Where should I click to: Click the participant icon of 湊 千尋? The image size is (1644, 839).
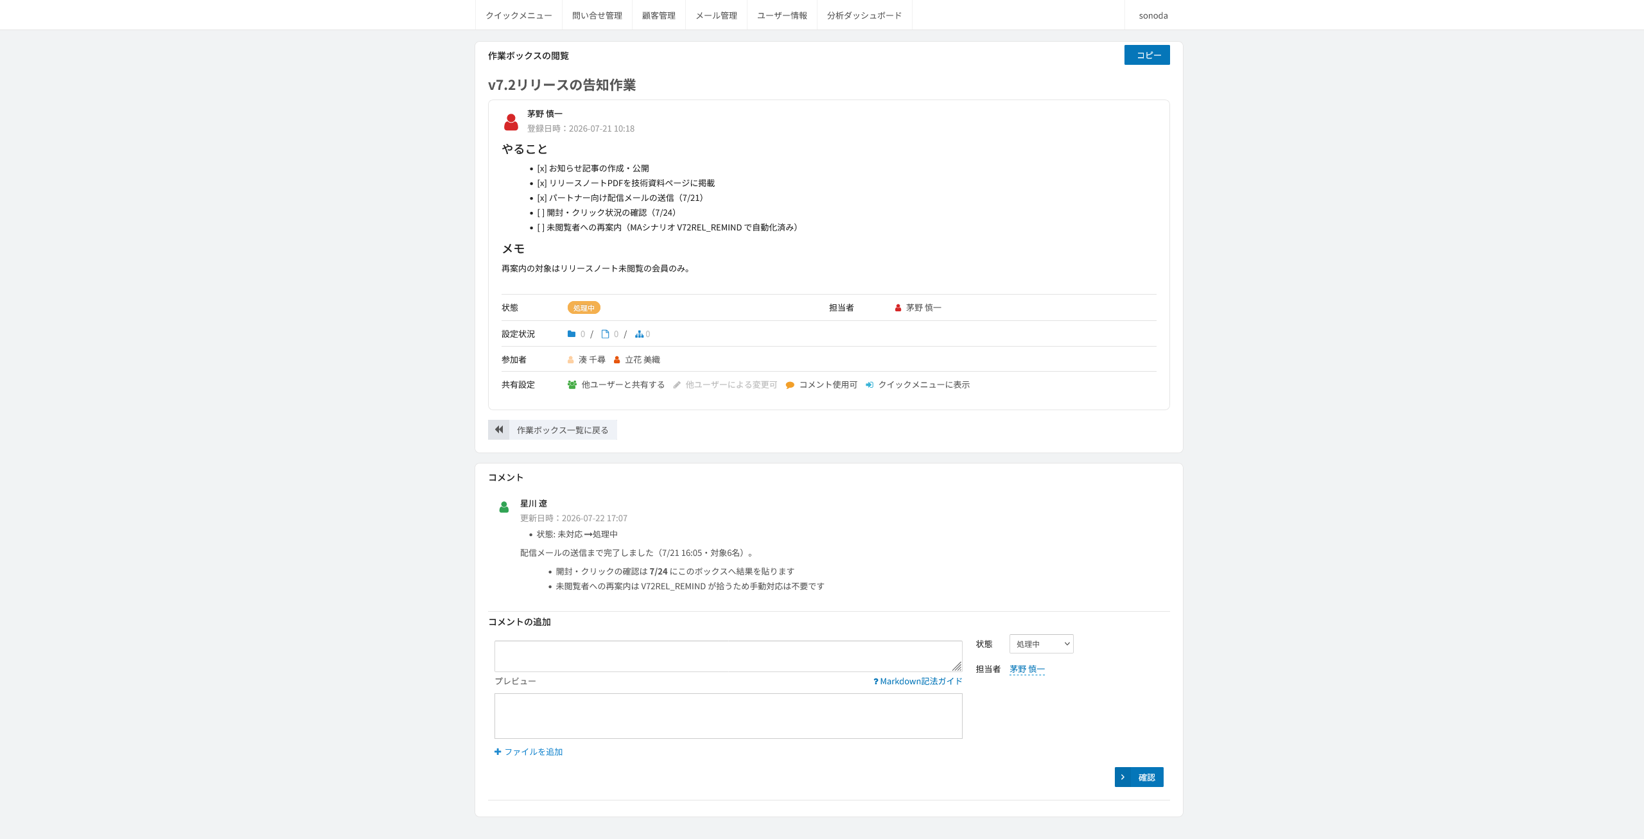coord(570,360)
